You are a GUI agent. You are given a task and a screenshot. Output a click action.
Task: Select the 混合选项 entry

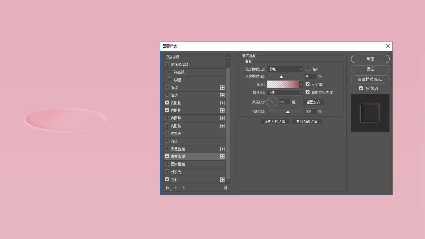[195, 57]
